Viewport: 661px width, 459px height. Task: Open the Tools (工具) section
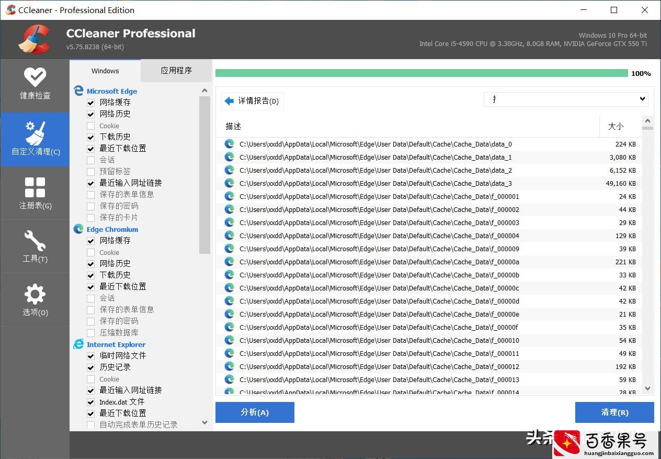35,246
